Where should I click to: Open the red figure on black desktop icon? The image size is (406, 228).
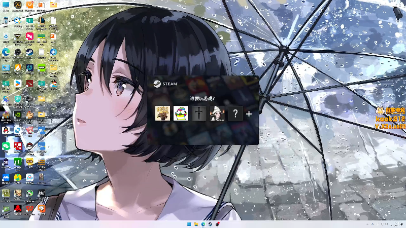pyautogui.click(x=18, y=209)
